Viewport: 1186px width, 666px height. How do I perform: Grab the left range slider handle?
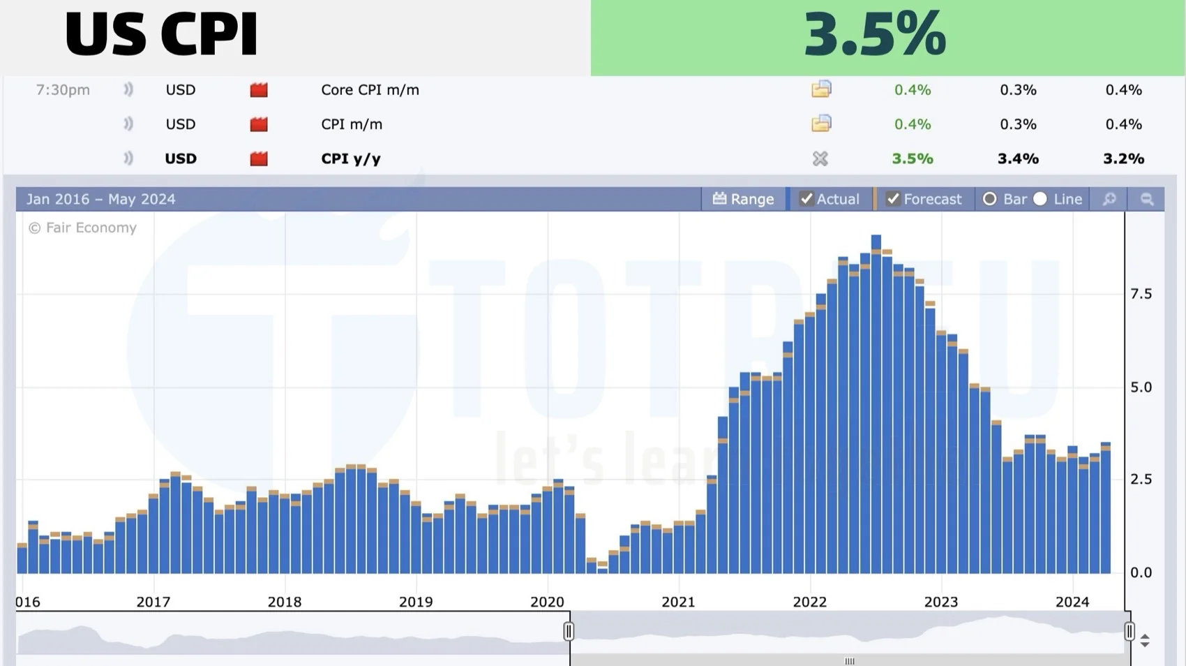click(569, 631)
